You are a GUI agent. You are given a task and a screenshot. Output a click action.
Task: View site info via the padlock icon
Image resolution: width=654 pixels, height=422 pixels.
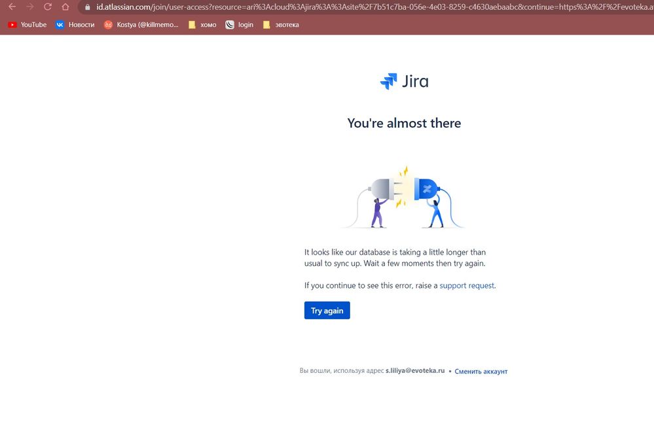[x=88, y=7]
